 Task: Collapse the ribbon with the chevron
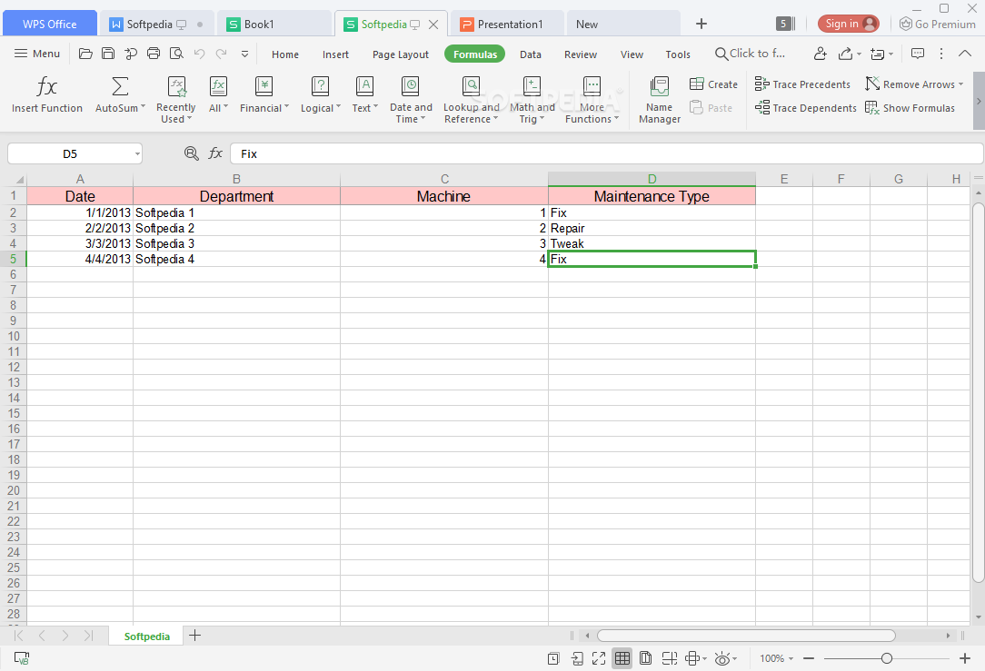965,54
